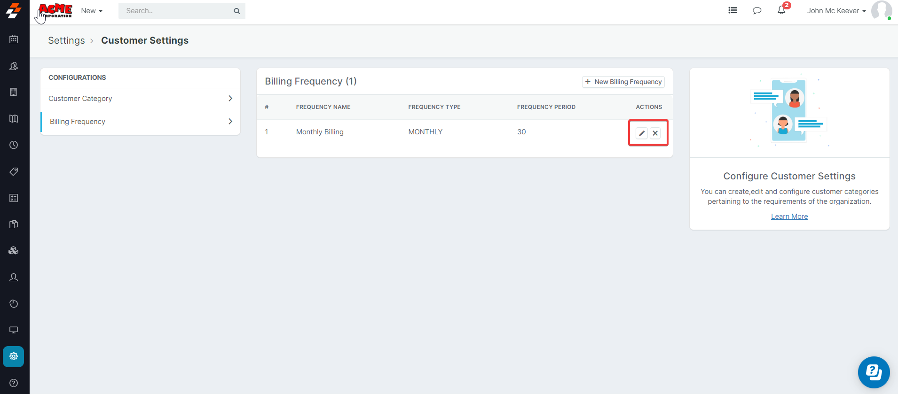Click into the Search input field
The width and height of the screenshot is (898, 394).
point(177,11)
